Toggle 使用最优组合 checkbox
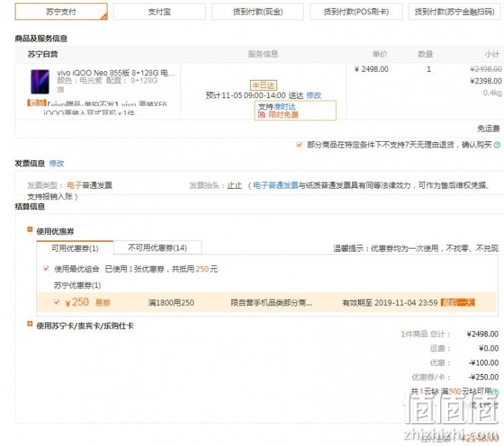The image size is (504, 446). click(46, 269)
